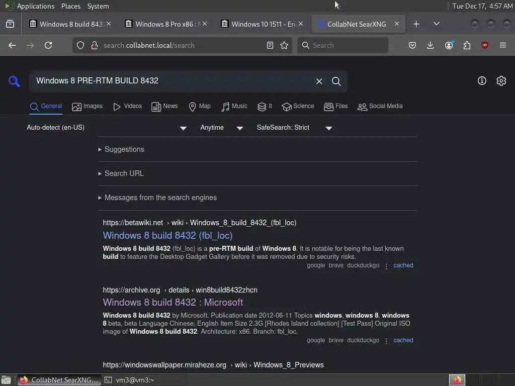
Task: Go back using browser back arrow
Action: point(12,45)
